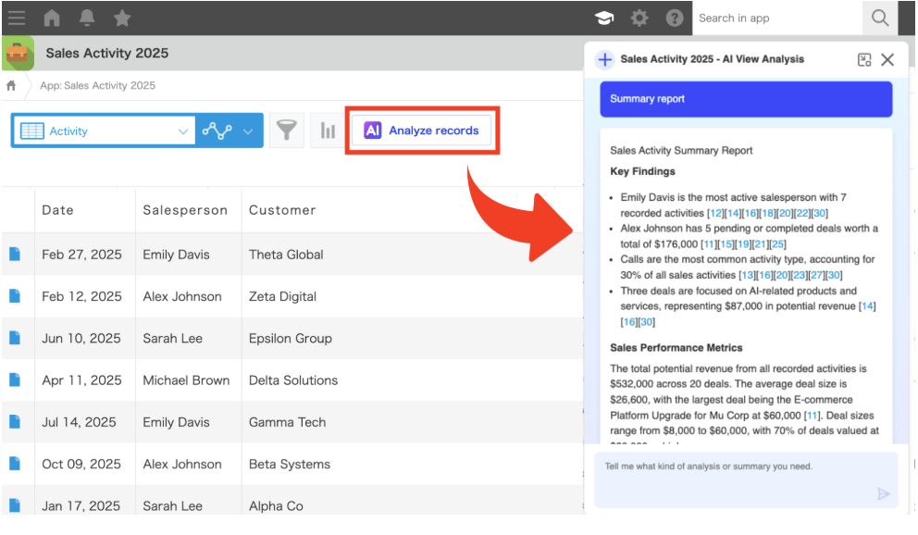Open the bar chart graph icon
The image size is (918, 535).
(x=328, y=131)
